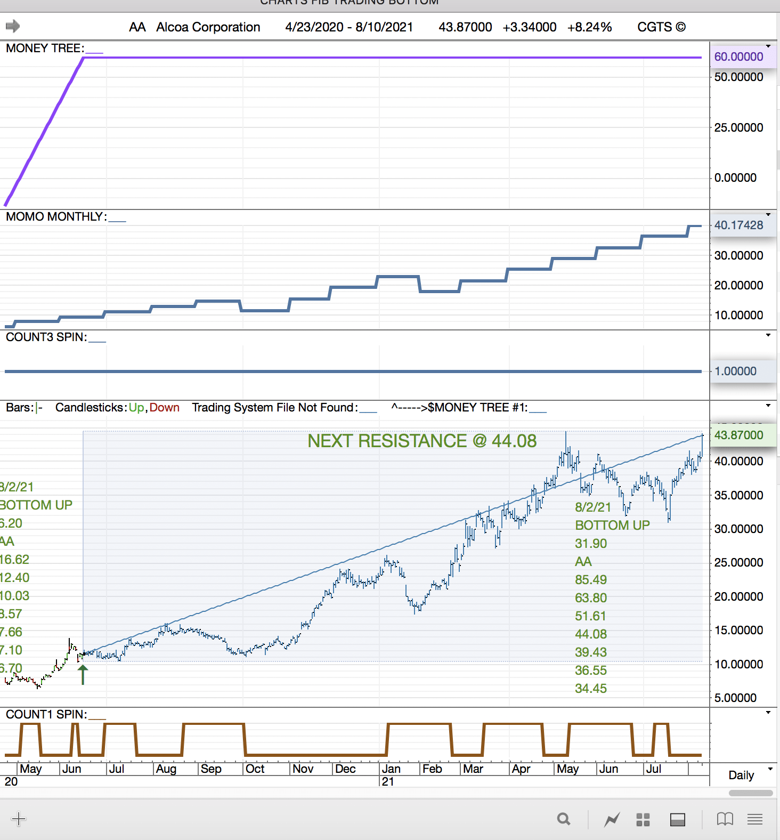Click the four-square grid icon
Image resolution: width=780 pixels, height=840 pixels.
click(x=643, y=820)
